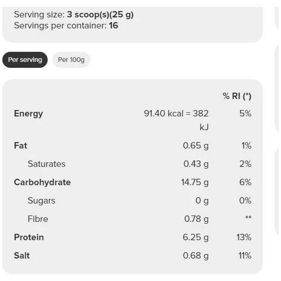Click the % RI (*) column header
Viewport: 281px width, 281px height.
pos(237,96)
